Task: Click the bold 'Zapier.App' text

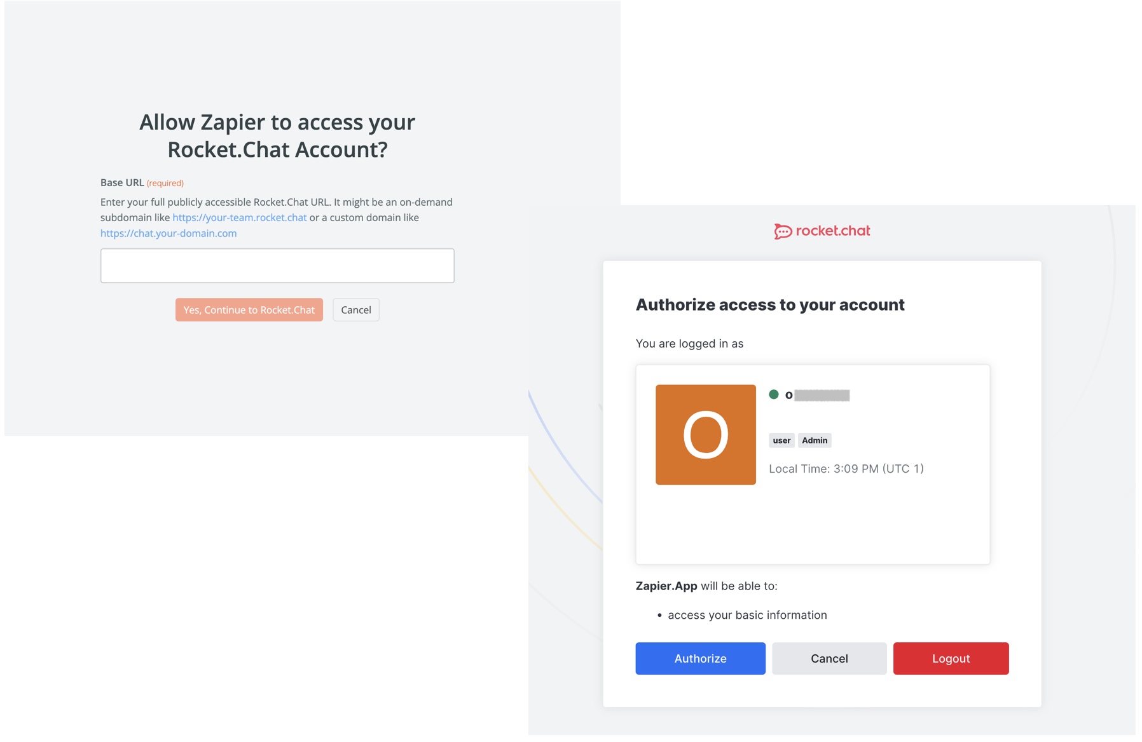Action: coord(666,586)
